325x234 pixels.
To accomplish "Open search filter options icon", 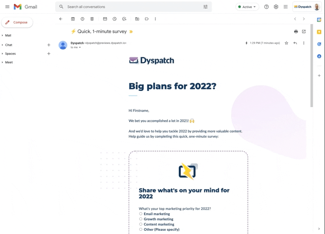I will tap(206, 7).
